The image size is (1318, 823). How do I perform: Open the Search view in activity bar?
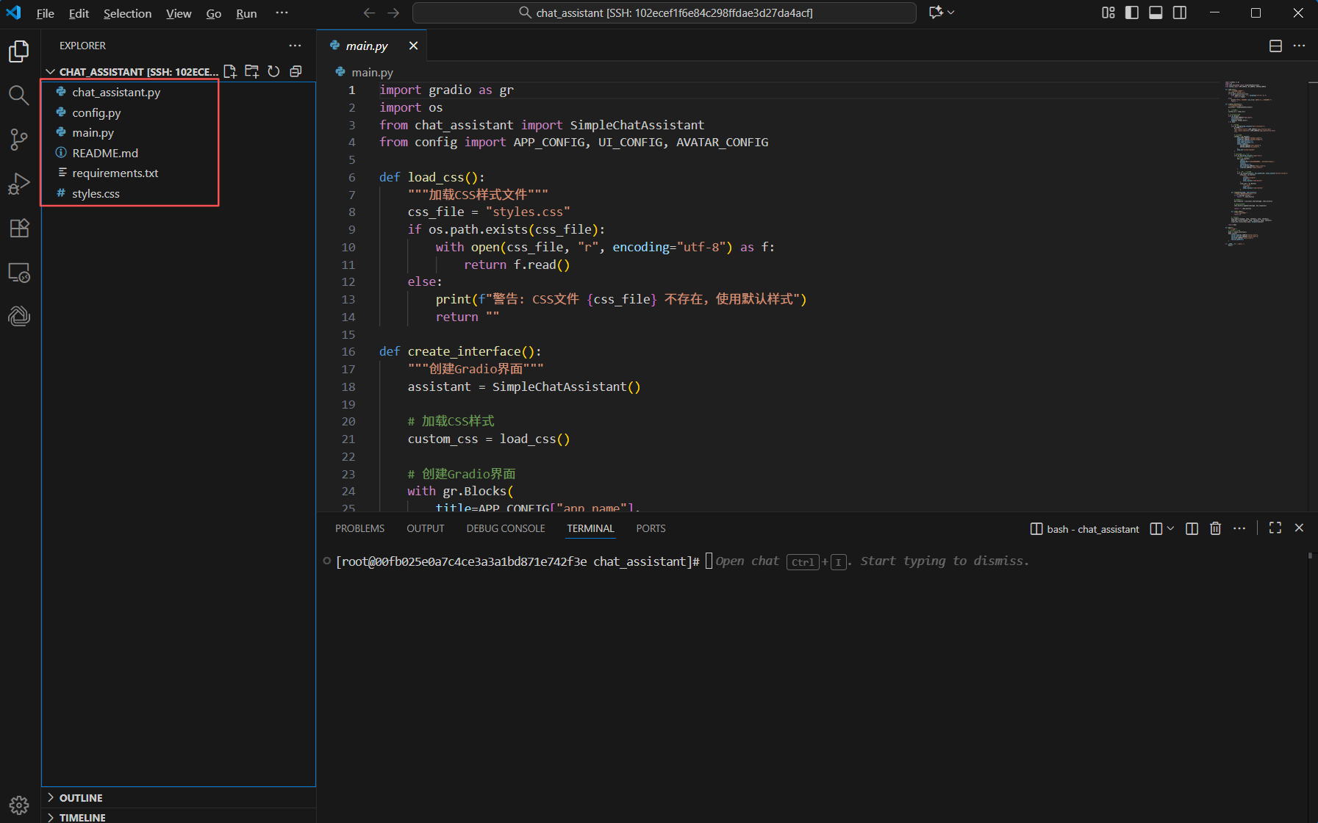click(x=18, y=95)
